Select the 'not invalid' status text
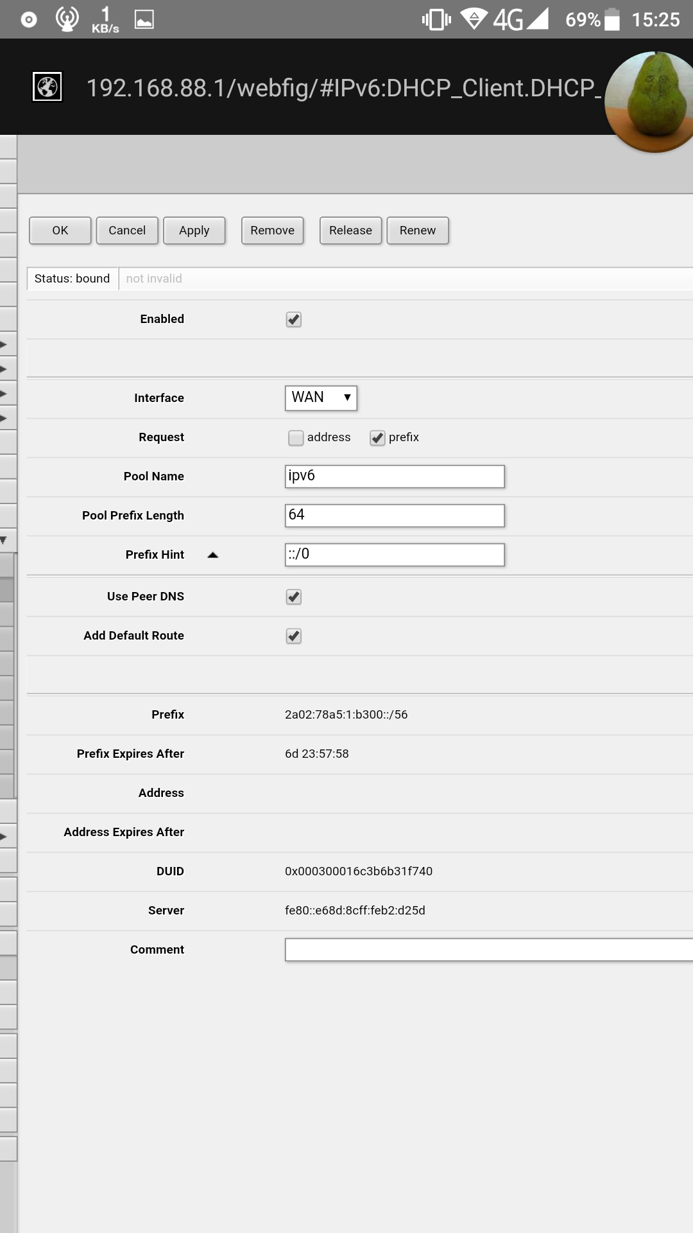The height and width of the screenshot is (1233, 693). pos(154,279)
